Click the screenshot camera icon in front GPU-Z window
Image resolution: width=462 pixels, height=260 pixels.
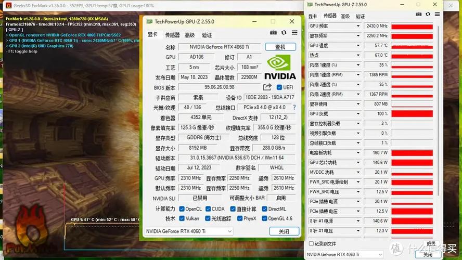click(273, 32)
